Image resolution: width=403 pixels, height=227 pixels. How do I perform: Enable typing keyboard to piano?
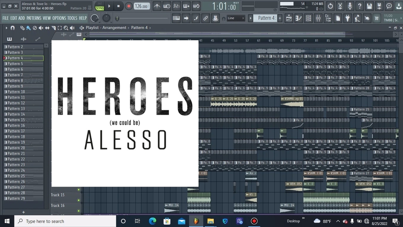176,18
